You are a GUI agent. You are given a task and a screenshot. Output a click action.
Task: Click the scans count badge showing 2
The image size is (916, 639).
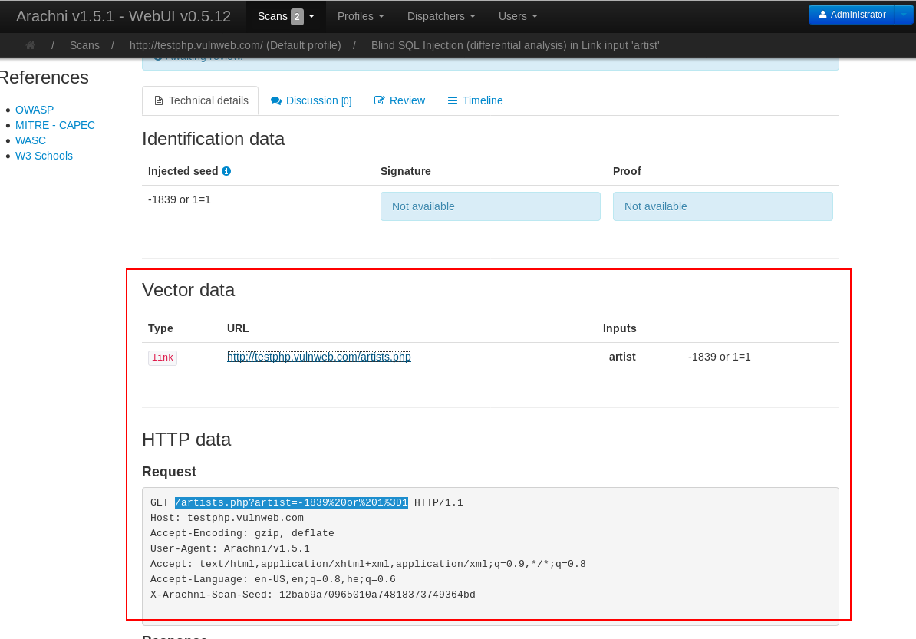pyautogui.click(x=298, y=15)
